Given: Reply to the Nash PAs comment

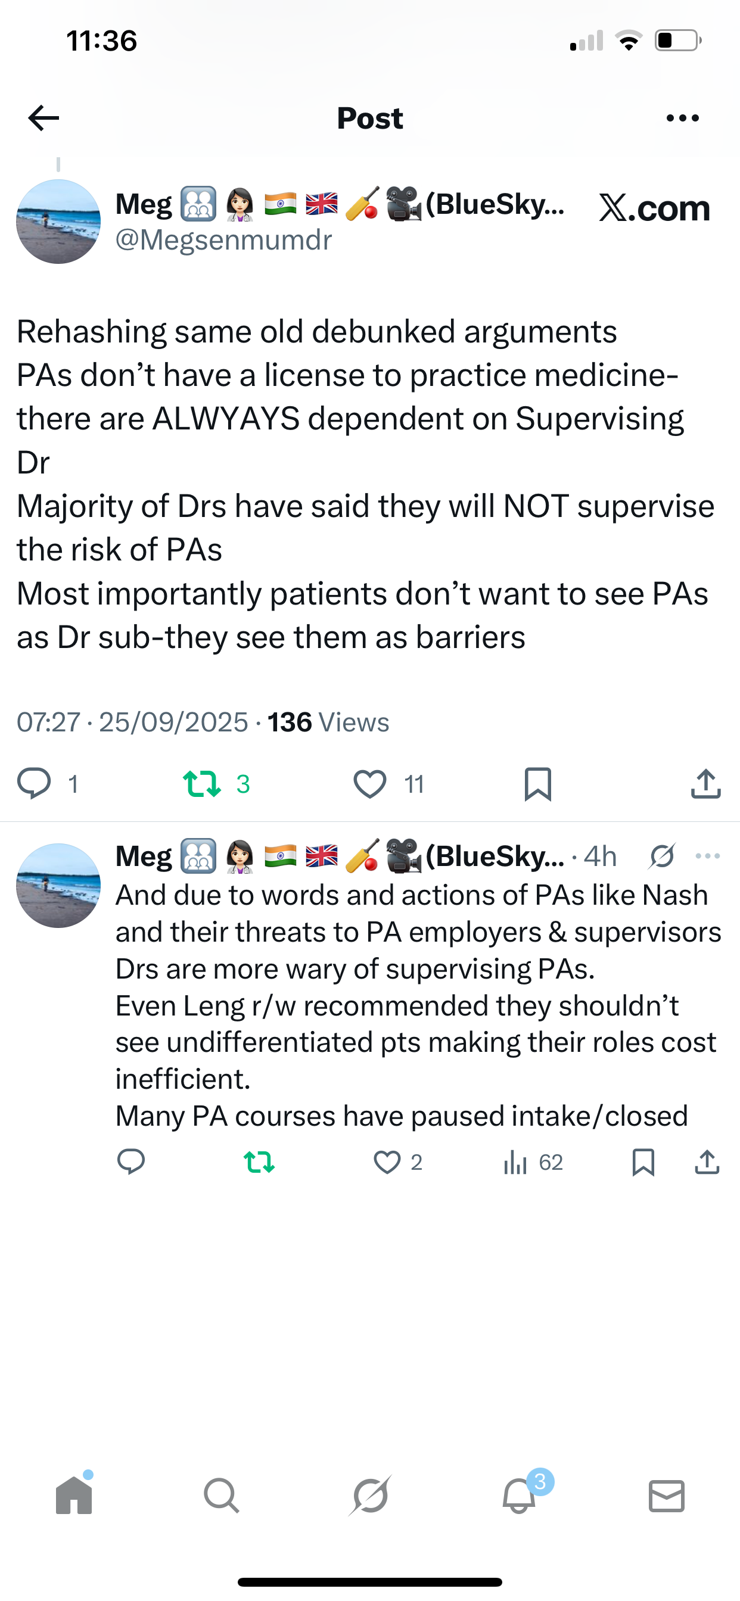Looking at the screenshot, I should [131, 1161].
